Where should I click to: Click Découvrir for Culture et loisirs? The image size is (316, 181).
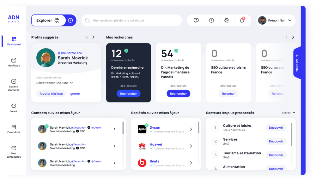click(x=276, y=128)
